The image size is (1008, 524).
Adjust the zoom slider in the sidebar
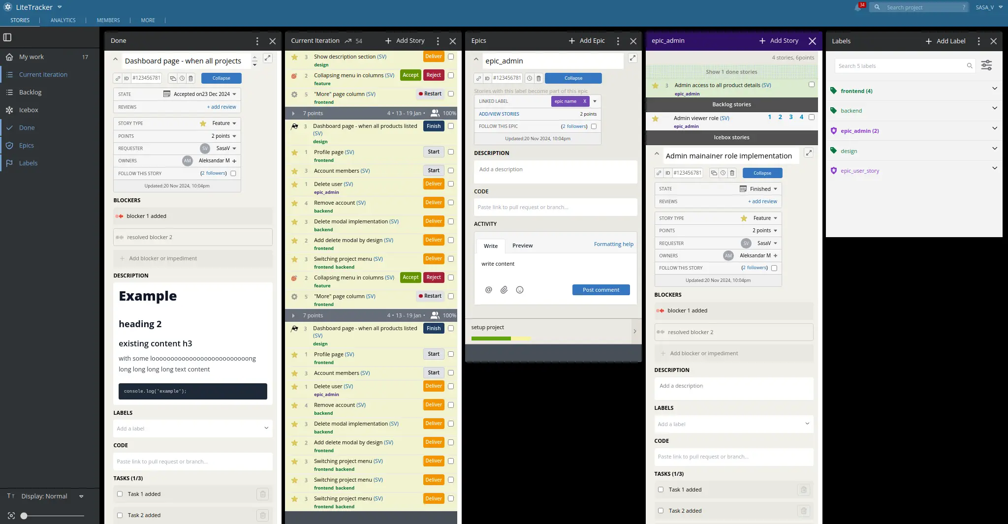pyautogui.click(x=24, y=516)
